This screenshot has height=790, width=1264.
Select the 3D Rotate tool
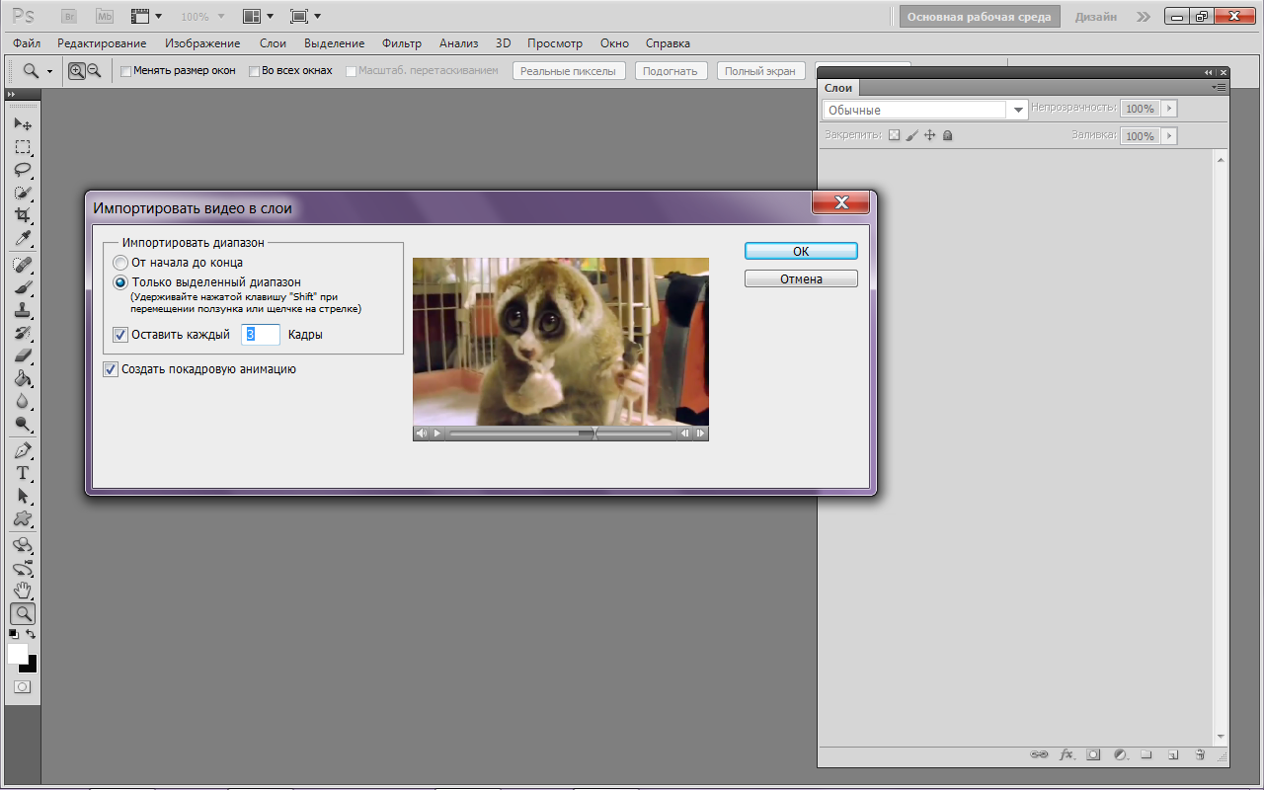pyautogui.click(x=23, y=545)
